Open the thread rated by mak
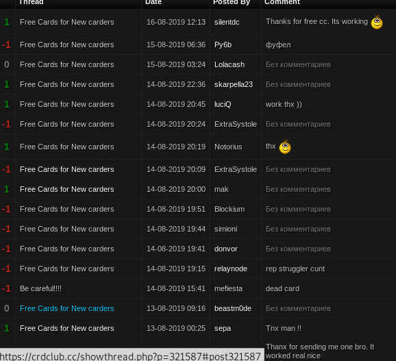 67,189
